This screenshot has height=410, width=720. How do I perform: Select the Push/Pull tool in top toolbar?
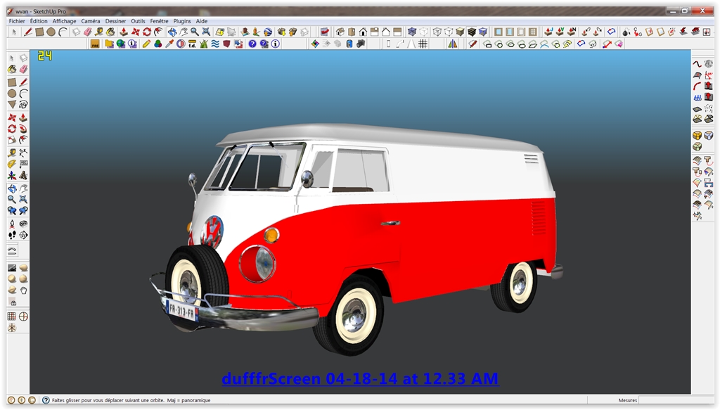tap(124, 32)
